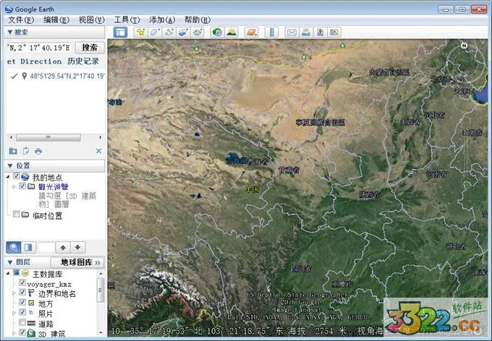492x341 pixels.
Task: Print search results printer icon
Action: tap(38, 151)
